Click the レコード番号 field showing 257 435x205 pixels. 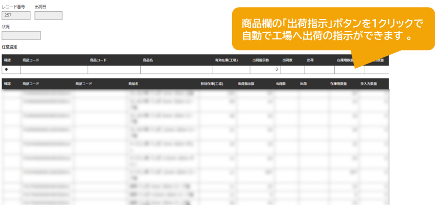coord(16,15)
